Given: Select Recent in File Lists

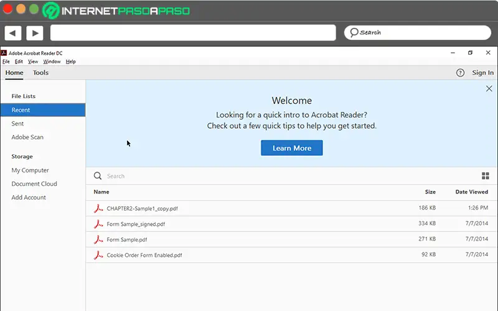Looking at the screenshot, I should [x=43, y=110].
